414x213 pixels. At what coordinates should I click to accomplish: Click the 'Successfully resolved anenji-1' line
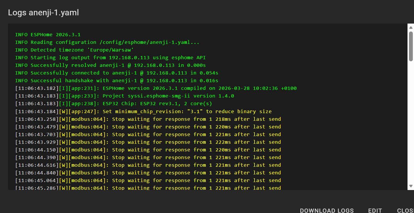[110, 65]
